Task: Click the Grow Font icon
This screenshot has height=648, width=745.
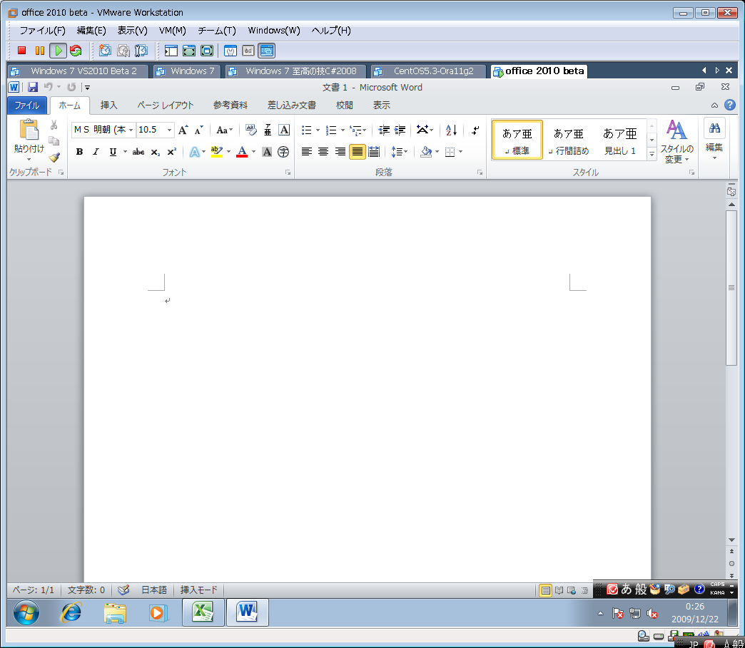Action: click(x=183, y=130)
